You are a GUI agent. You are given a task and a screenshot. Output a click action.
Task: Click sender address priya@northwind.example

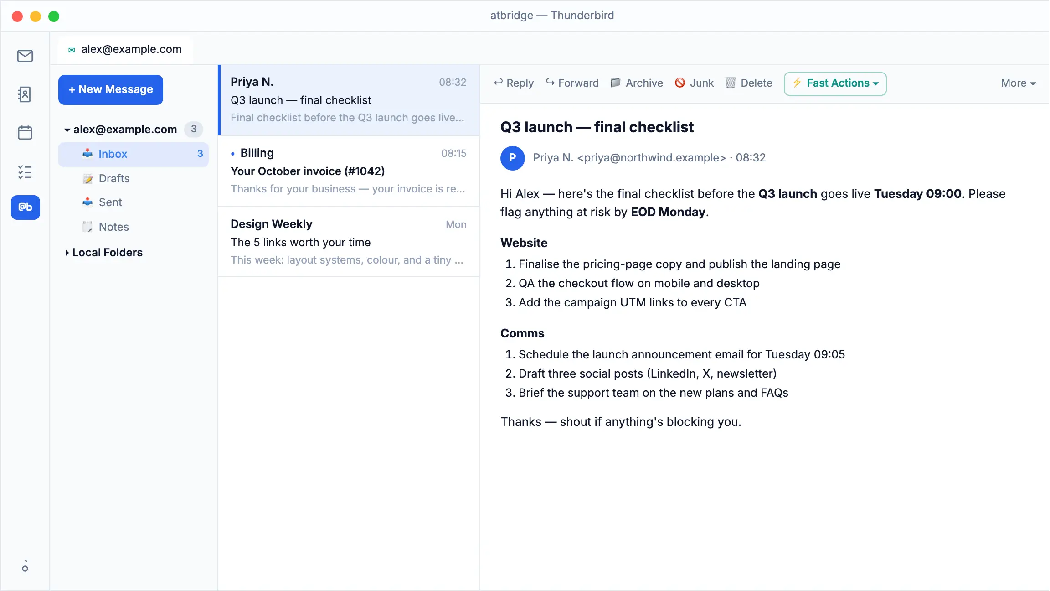coord(651,158)
